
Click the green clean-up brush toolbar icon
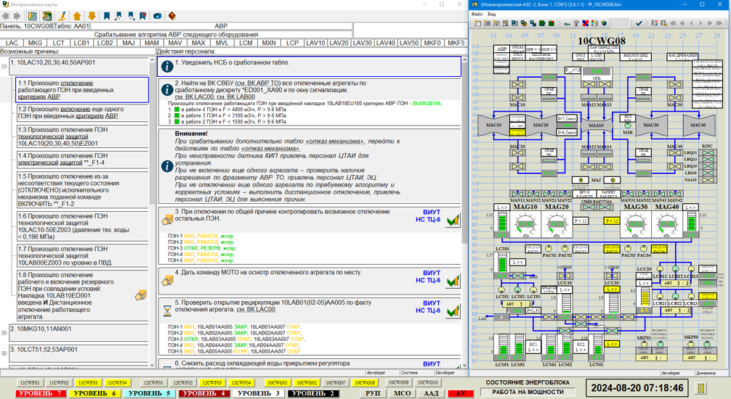pos(47,16)
